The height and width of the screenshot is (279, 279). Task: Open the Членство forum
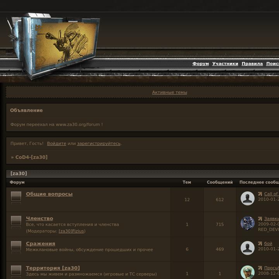click(x=40, y=218)
